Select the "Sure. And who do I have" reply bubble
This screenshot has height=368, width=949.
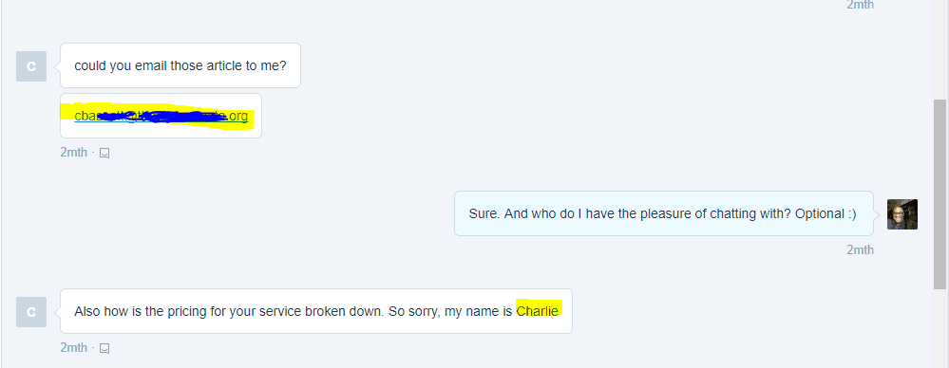(664, 213)
